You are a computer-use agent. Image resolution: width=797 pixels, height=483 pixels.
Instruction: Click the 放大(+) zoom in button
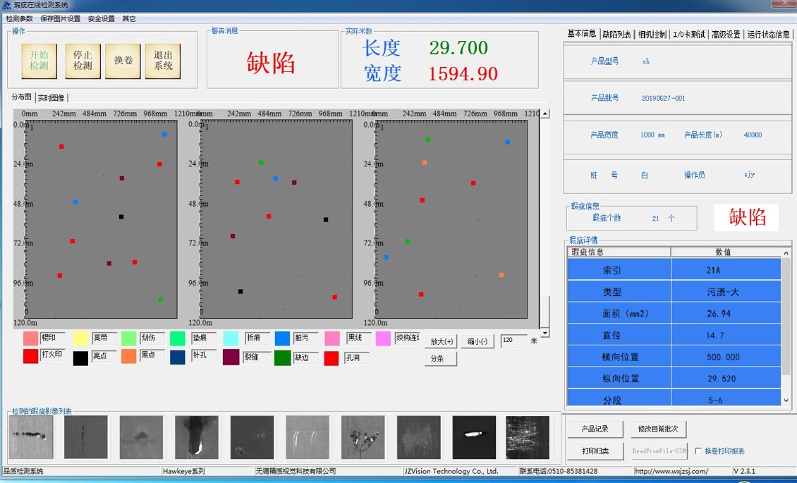[442, 341]
